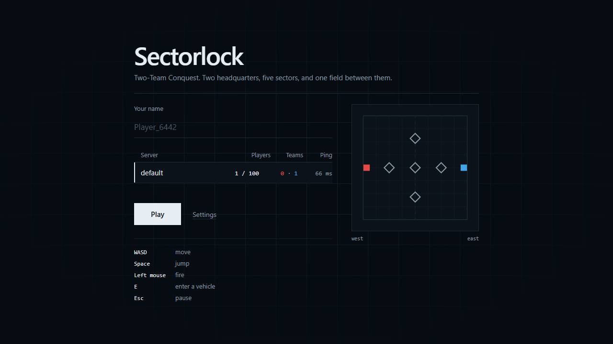Select the center sector diamond on map
Viewport: 613px width, 344px height.
tap(415, 168)
